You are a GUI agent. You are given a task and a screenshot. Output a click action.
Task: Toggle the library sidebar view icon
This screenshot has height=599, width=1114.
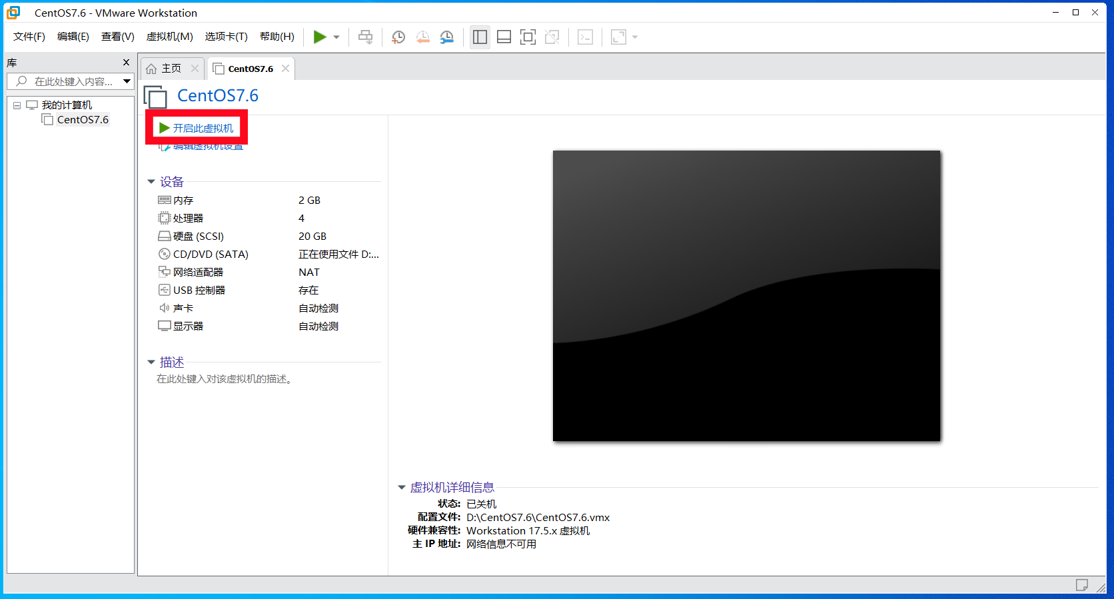480,37
